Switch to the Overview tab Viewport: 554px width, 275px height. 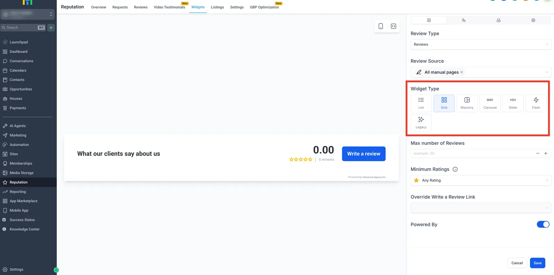pos(99,7)
